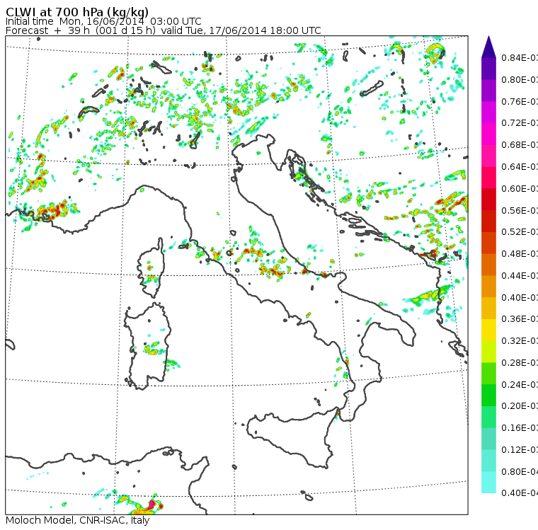Screen dimensions: 538x530
Task: Click the "Forecast + 39 h" valid time line
Action: [x=164, y=30]
